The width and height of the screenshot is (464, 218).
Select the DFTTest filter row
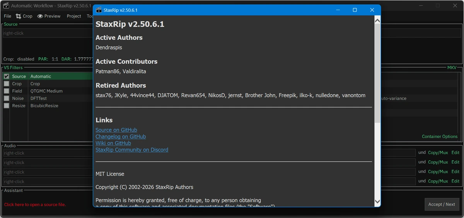pos(48,98)
